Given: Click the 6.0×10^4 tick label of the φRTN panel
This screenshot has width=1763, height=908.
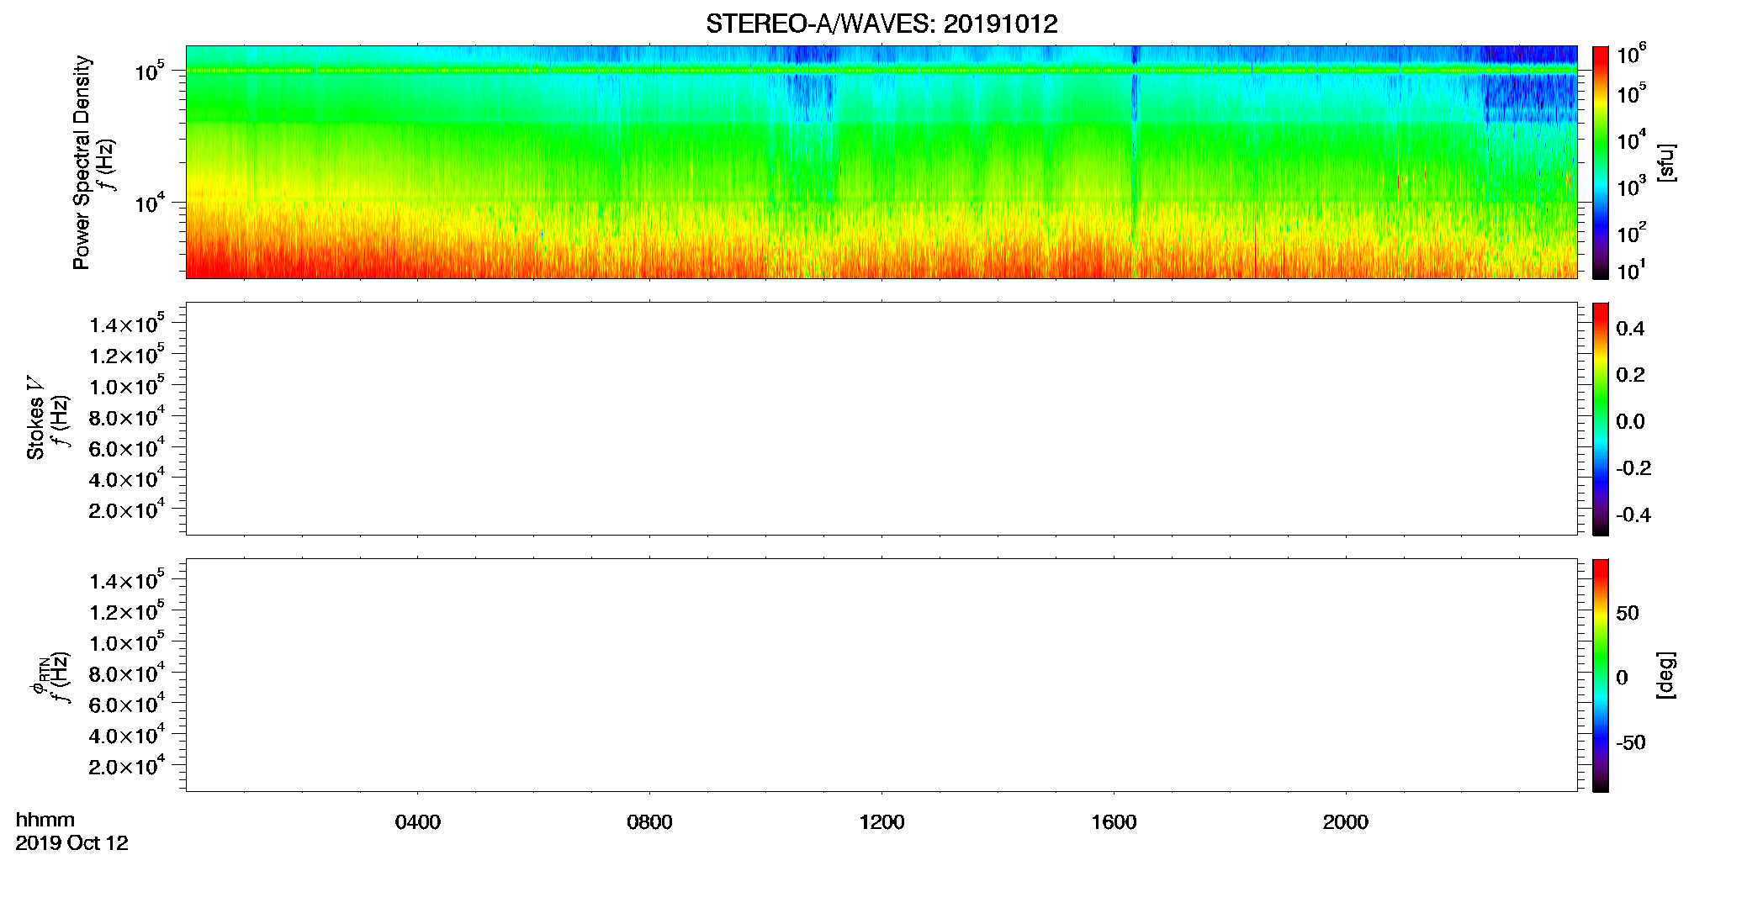Looking at the screenshot, I should coord(127,704).
